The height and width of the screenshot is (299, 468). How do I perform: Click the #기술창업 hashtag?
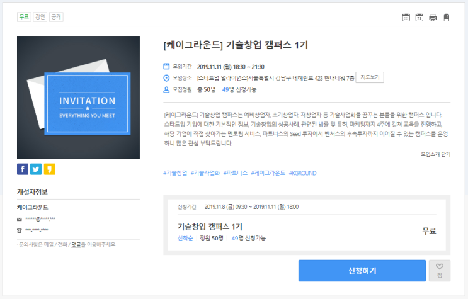[175, 173]
